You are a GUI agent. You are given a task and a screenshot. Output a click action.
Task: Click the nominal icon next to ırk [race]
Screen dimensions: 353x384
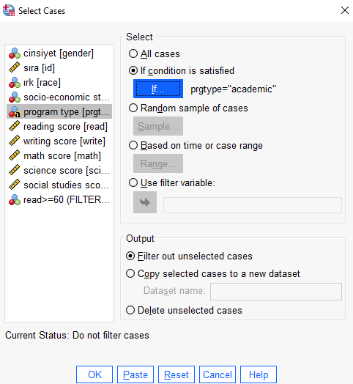(x=15, y=83)
